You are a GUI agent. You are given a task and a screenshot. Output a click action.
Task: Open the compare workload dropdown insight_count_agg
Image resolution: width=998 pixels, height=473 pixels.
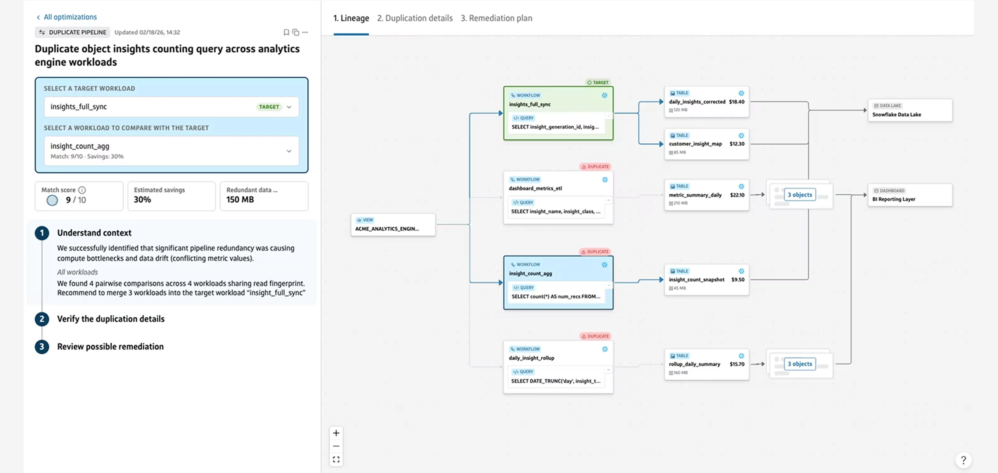(x=171, y=151)
